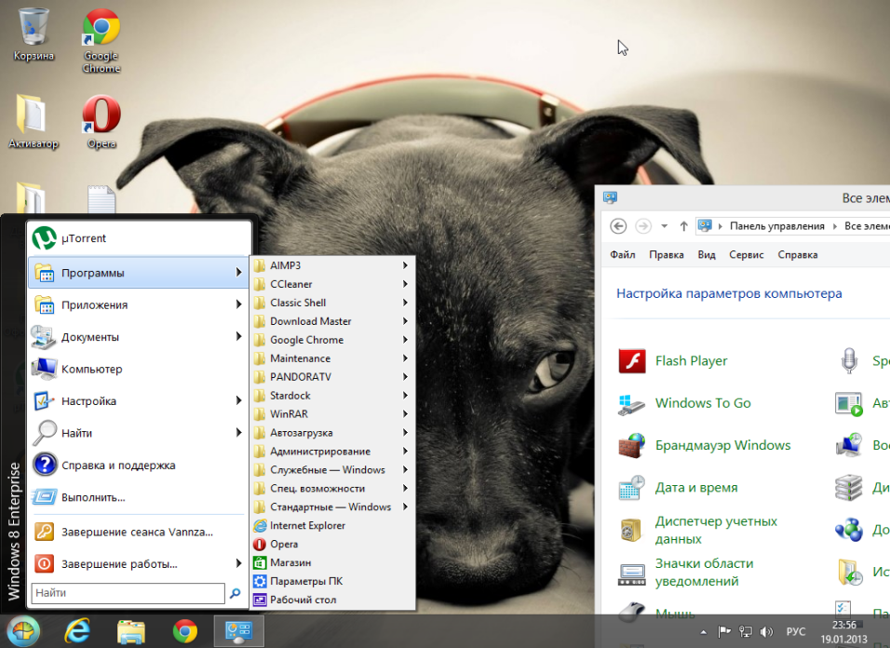Click the Up arrow in Control Panel
890x648 pixels.
tap(684, 226)
